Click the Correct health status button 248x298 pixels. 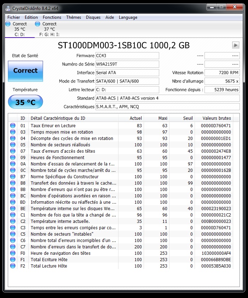[25, 71]
